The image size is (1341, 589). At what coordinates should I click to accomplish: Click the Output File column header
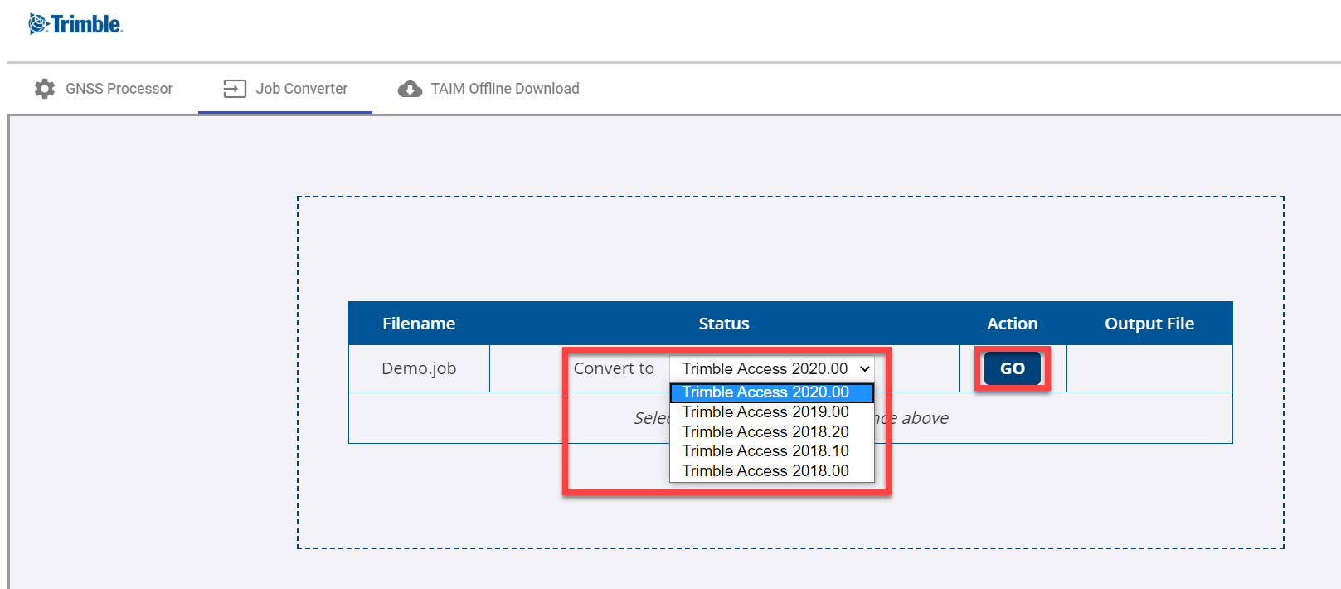click(x=1149, y=324)
